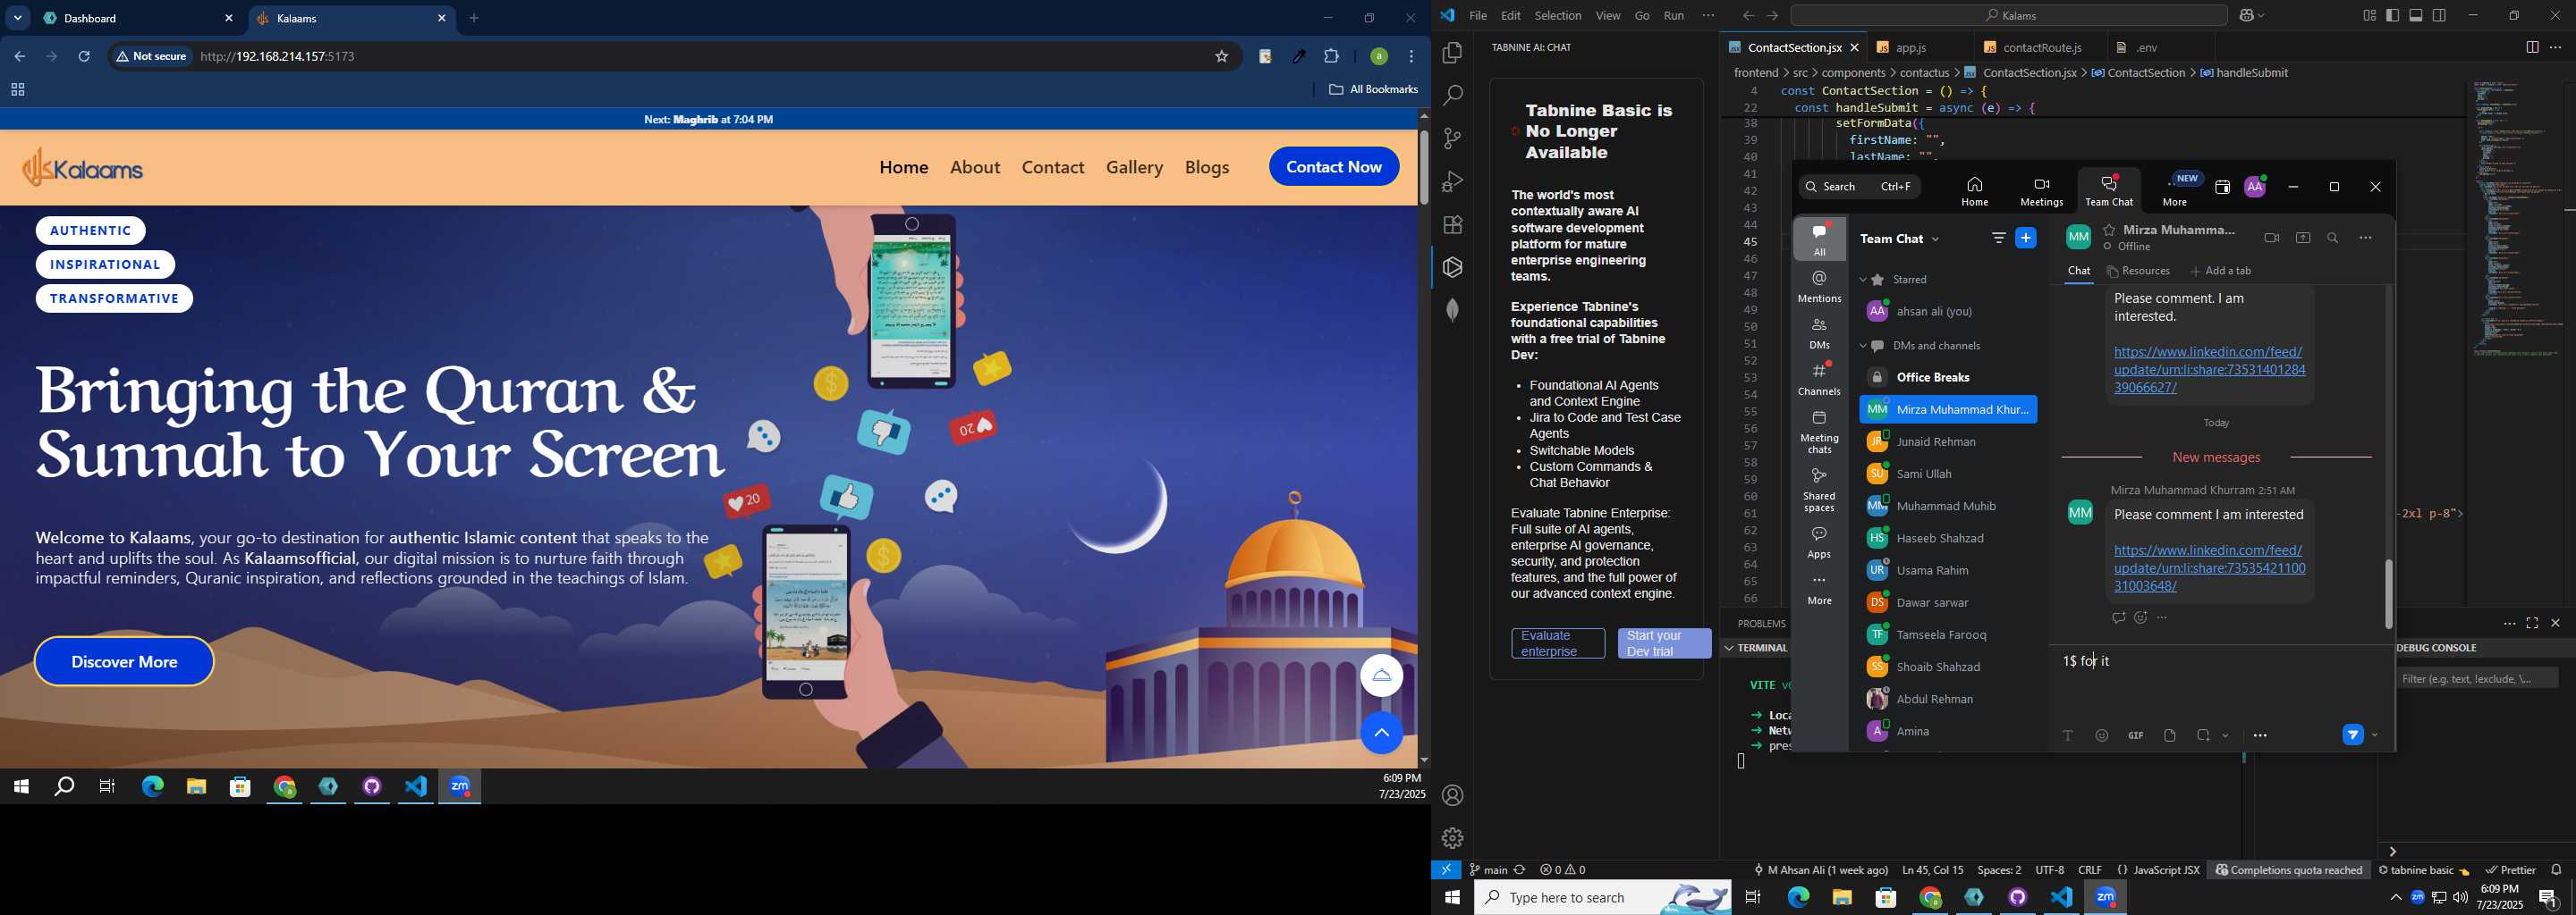The width and height of the screenshot is (2576, 915).
Task: Open Chrome tab search dropdown
Action: point(18,18)
